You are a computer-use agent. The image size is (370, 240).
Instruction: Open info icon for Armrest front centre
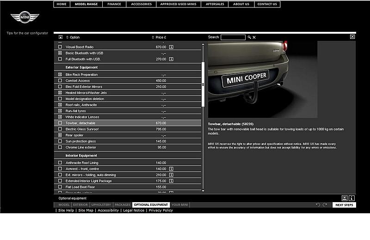coord(171,169)
